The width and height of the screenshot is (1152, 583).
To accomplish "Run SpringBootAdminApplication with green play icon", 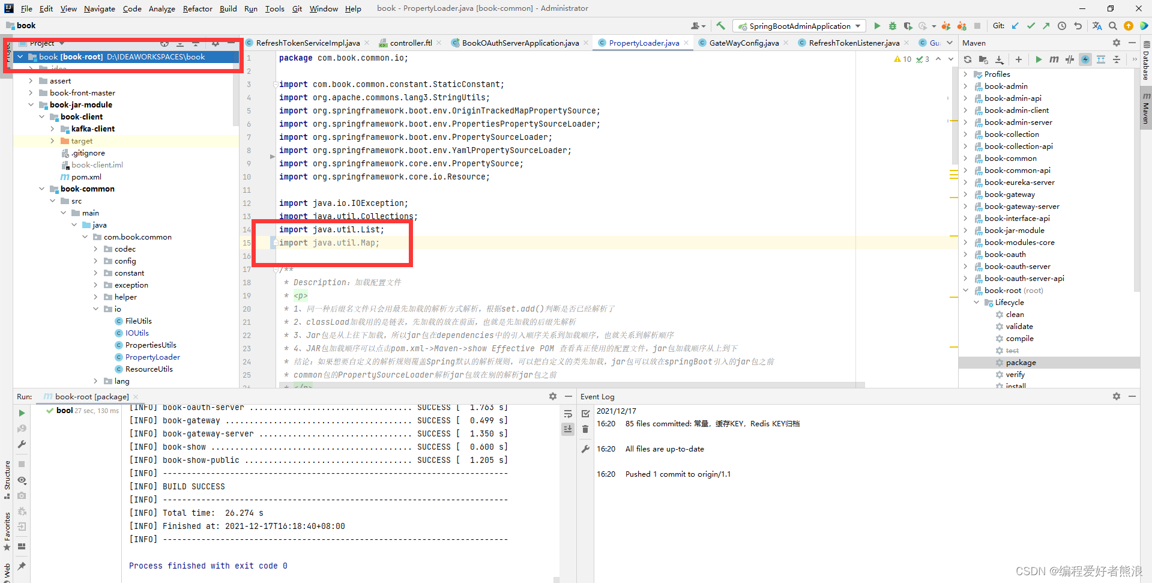I will tap(877, 26).
